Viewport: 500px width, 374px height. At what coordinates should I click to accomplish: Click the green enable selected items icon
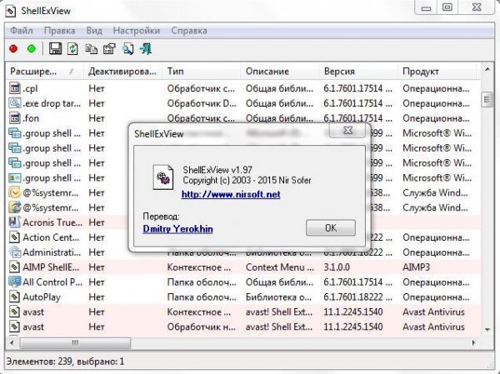32,49
